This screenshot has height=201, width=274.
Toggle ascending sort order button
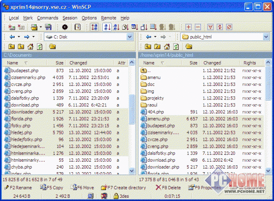coord(95,27)
